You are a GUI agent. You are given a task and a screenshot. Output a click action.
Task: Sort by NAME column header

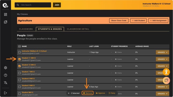pos(24,46)
